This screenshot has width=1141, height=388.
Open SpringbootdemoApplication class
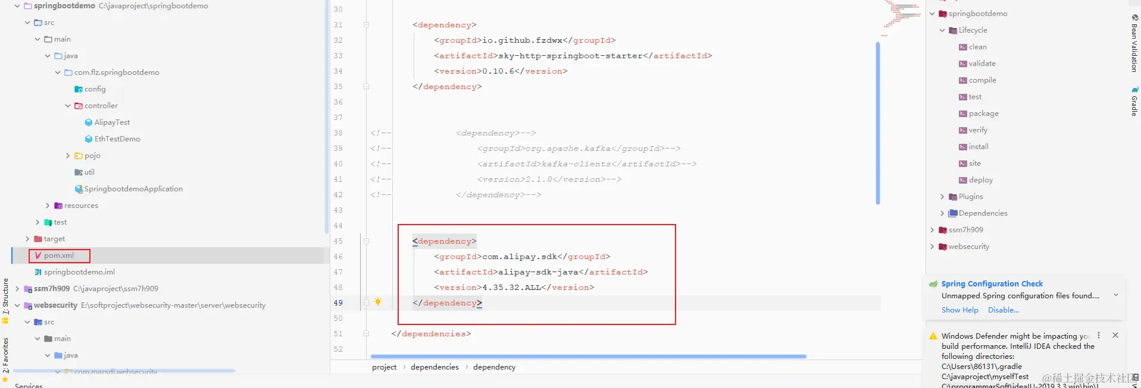coord(133,189)
